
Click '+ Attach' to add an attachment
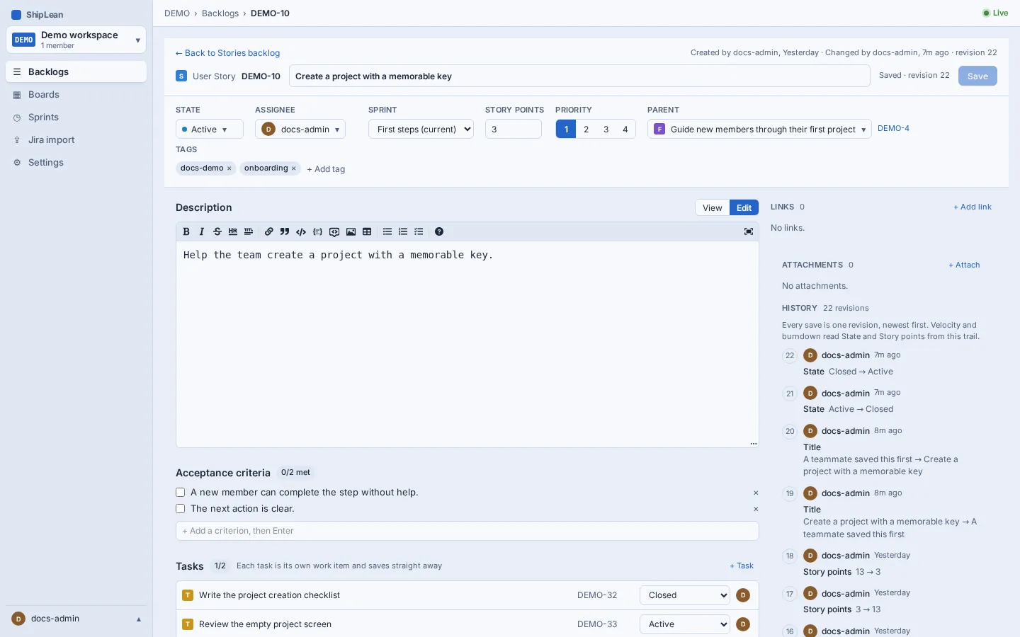pyautogui.click(x=964, y=265)
